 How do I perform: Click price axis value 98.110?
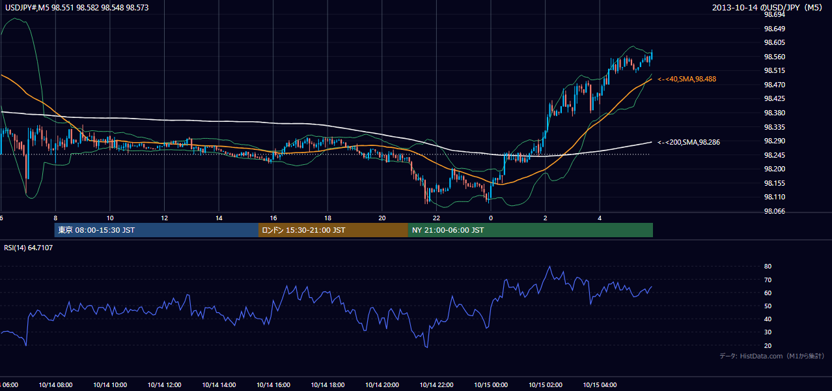click(774, 197)
